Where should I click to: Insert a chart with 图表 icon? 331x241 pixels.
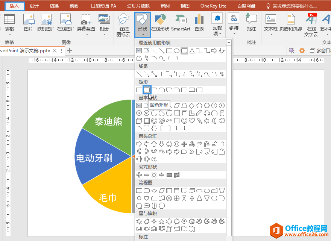(199, 23)
